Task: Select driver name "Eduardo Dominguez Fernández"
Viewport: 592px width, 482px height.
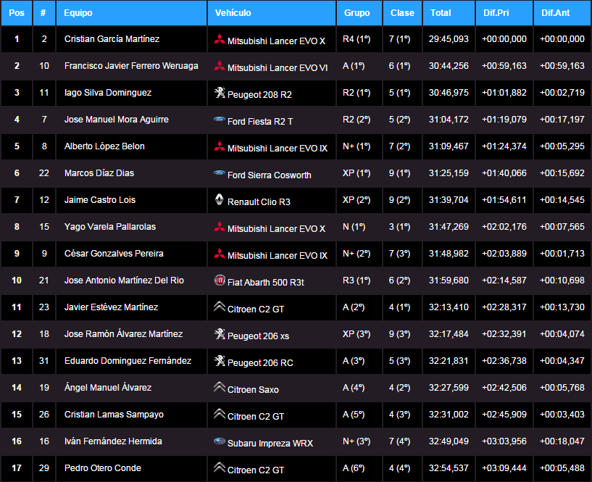Action: pos(128,361)
